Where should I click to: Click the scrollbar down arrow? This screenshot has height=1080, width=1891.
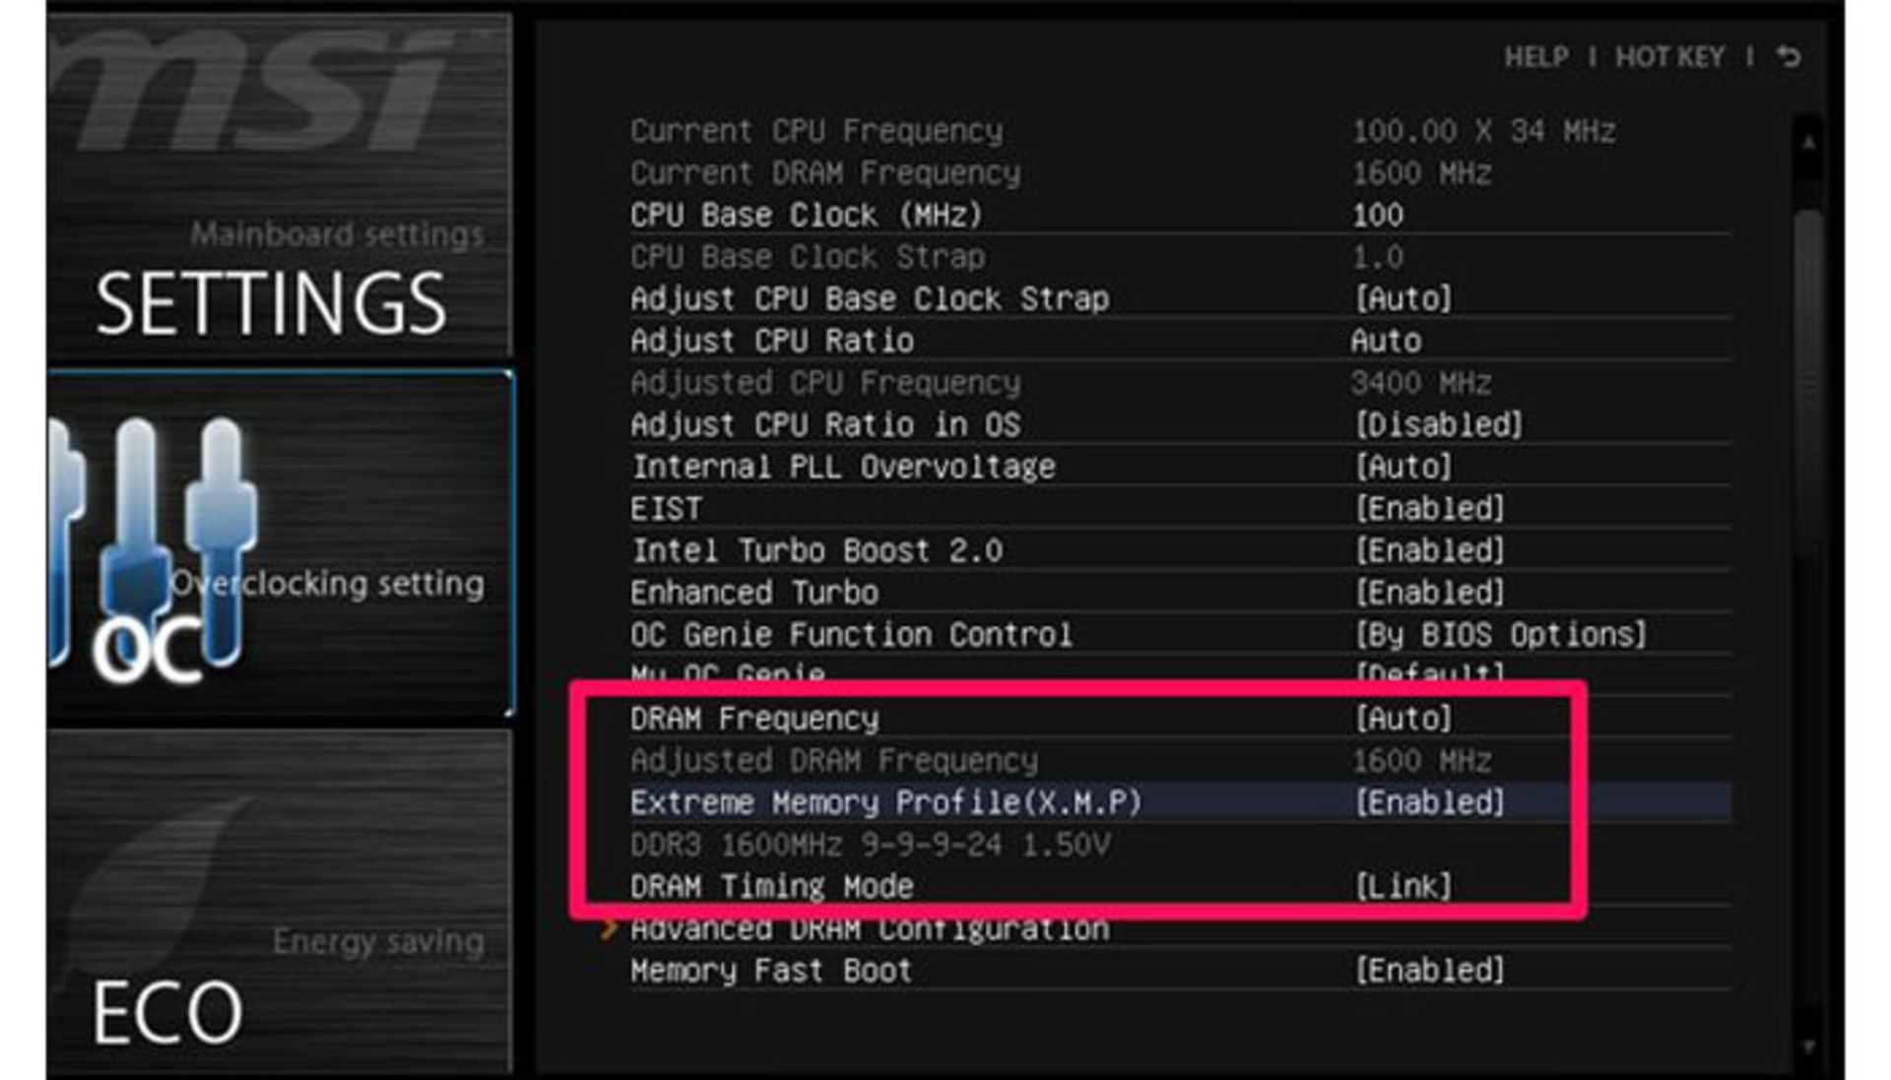coord(1808,1047)
